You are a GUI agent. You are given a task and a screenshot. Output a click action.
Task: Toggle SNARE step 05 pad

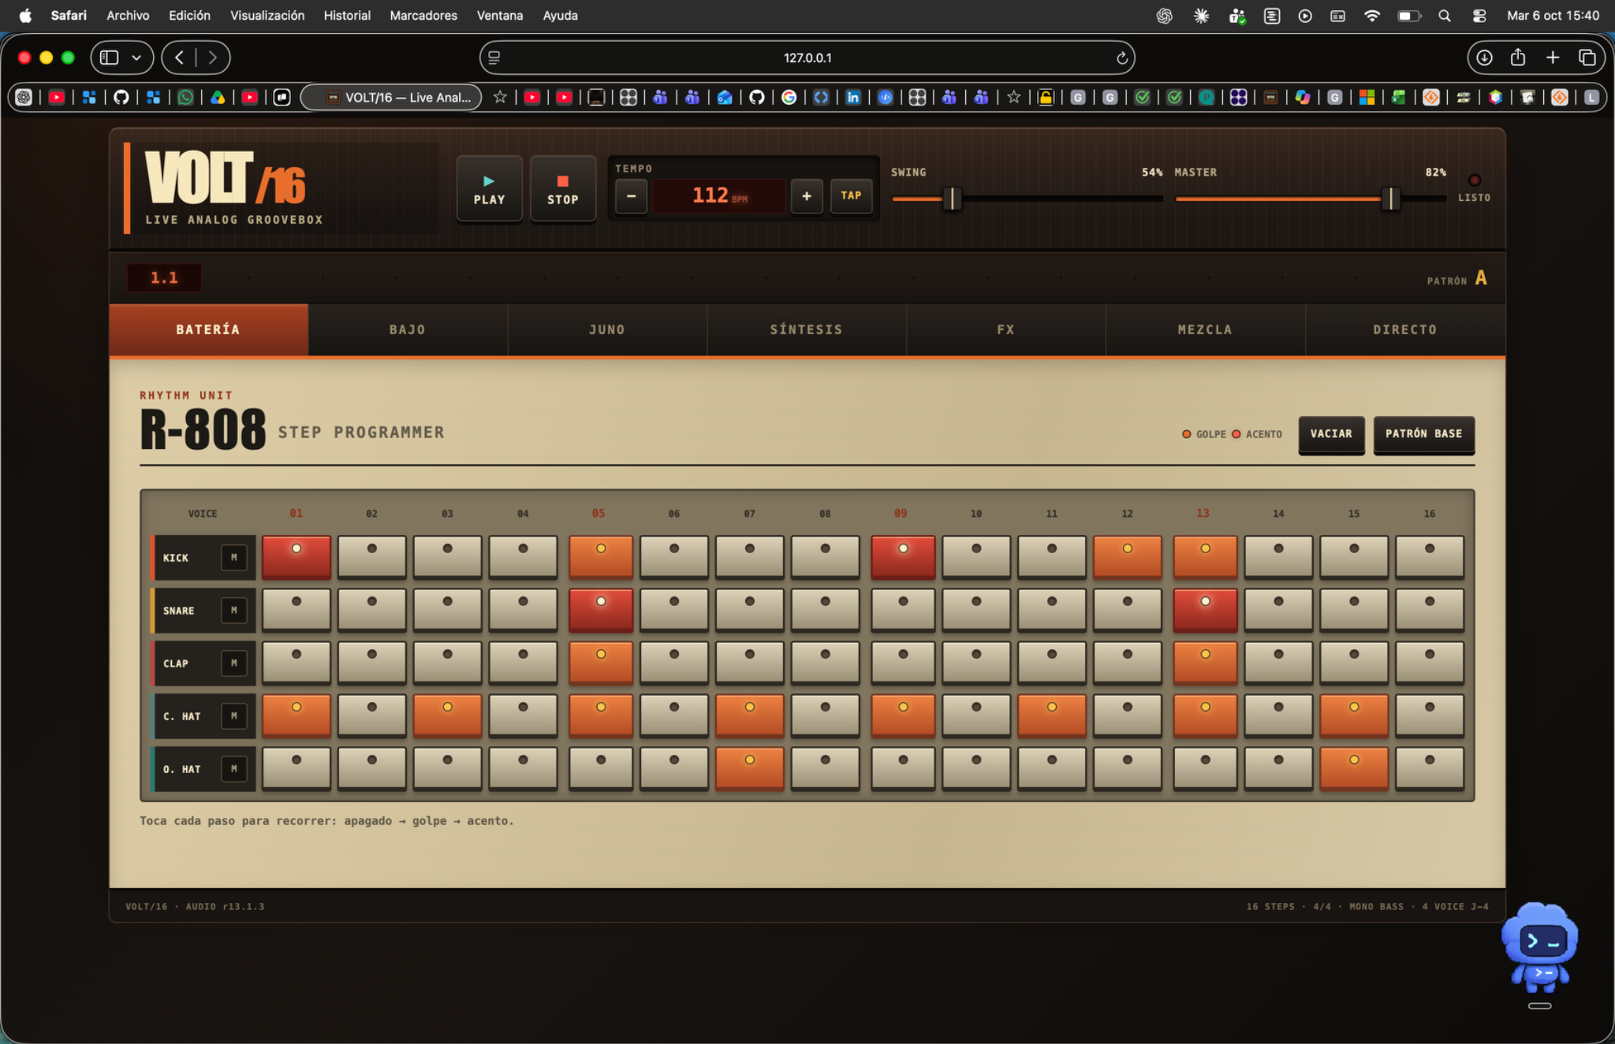click(601, 610)
